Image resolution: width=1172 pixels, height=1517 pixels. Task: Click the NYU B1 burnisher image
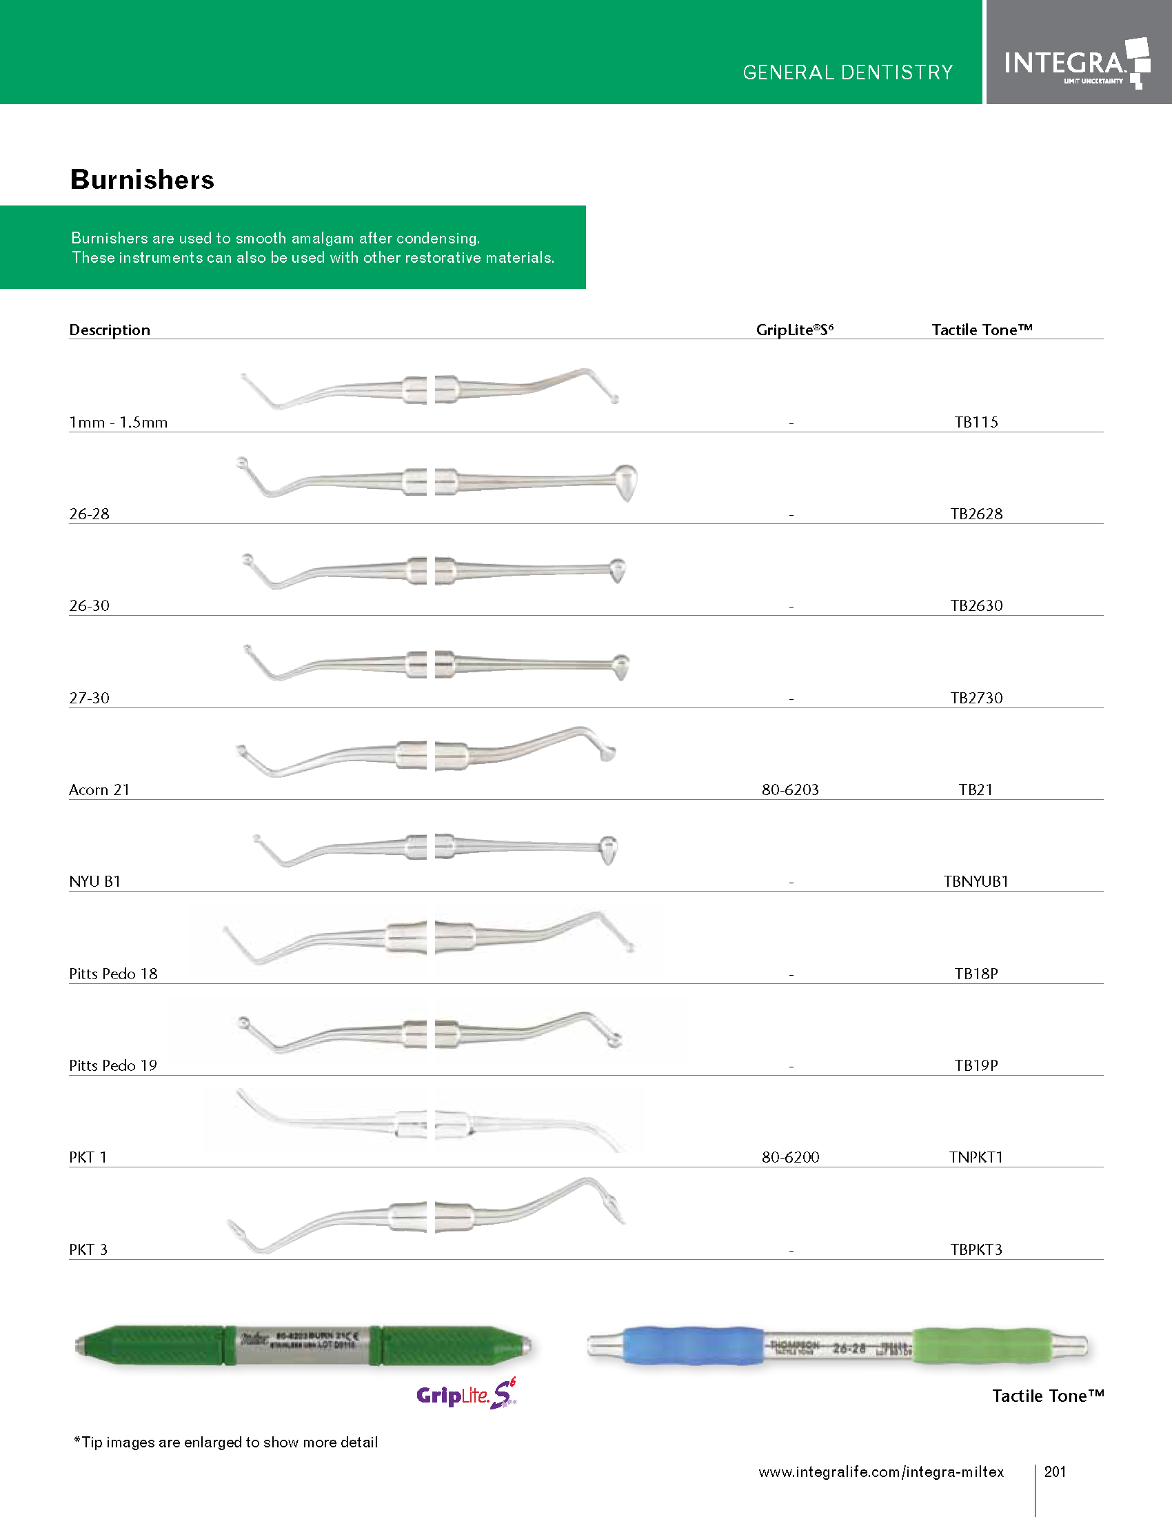(x=434, y=848)
